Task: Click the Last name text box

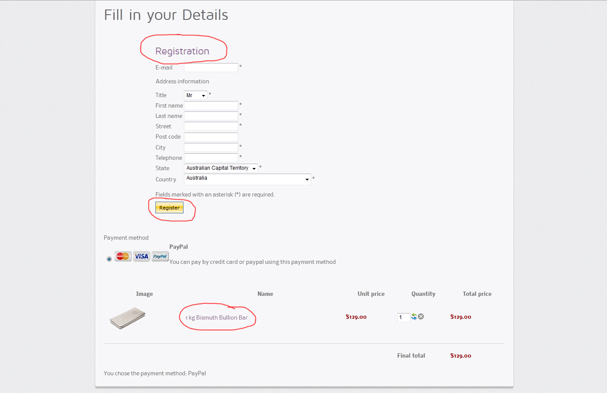Action: point(211,116)
